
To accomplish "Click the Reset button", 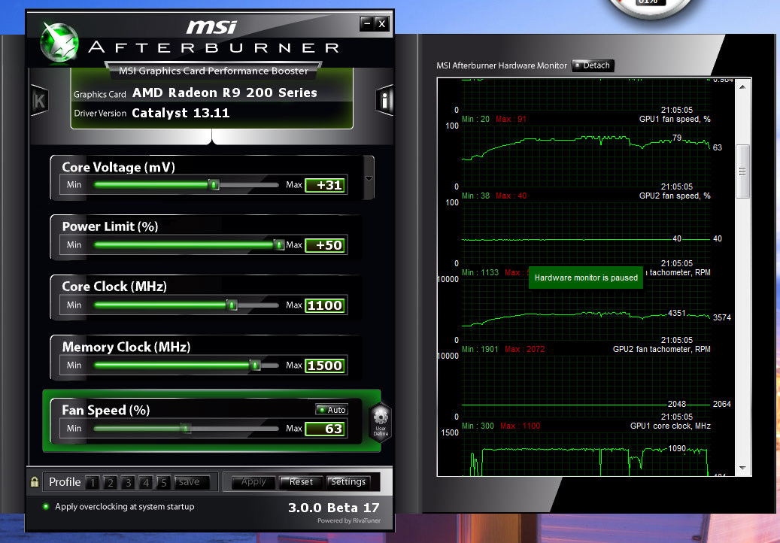I will tap(301, 482).
